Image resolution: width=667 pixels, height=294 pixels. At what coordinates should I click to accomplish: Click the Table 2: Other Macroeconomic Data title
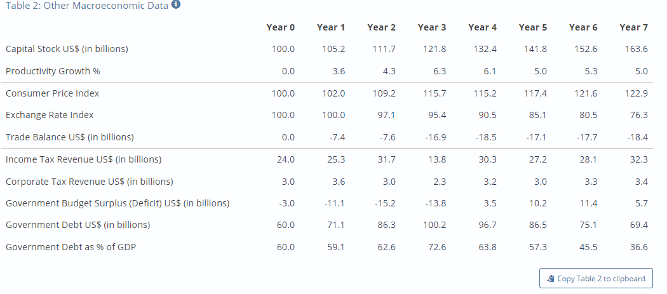[x=87, y=6]
